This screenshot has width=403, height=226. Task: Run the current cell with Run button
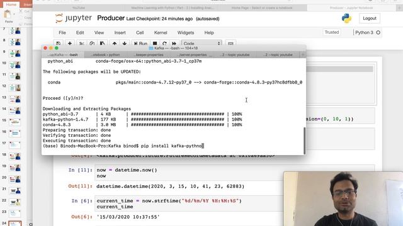(x=140, y=43)
